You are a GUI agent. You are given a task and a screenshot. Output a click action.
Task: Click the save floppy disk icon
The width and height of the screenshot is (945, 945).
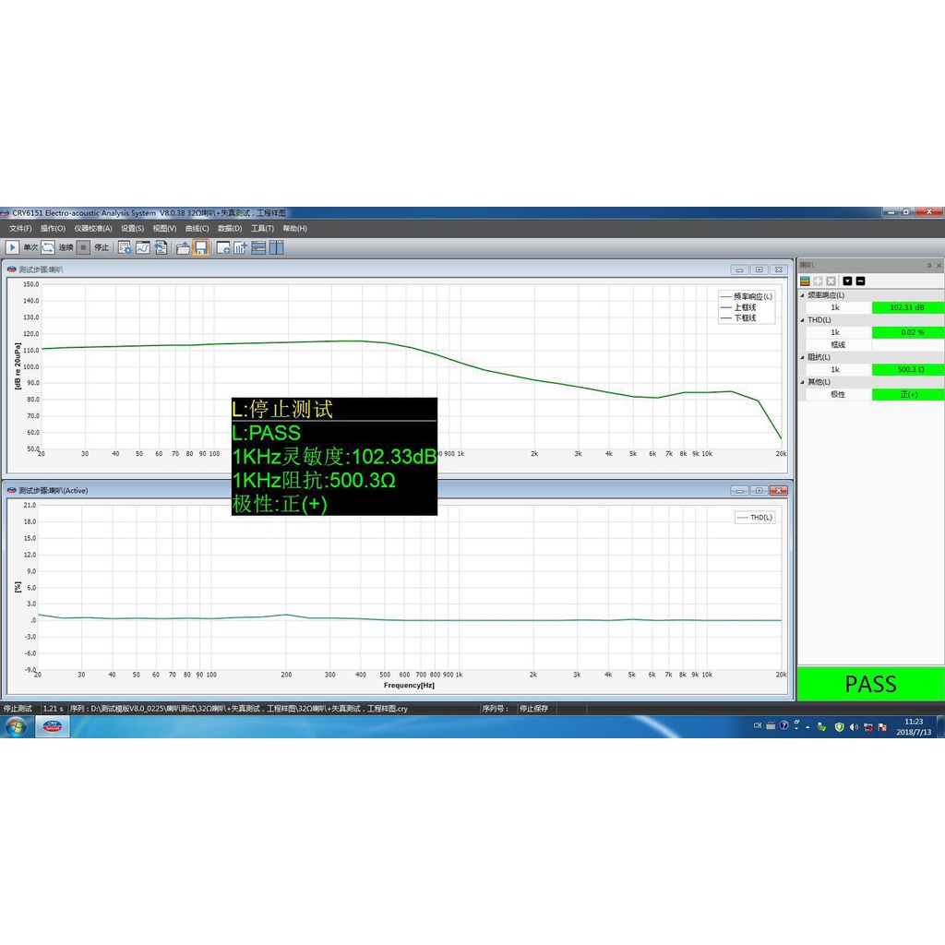(x=200, y=247)
